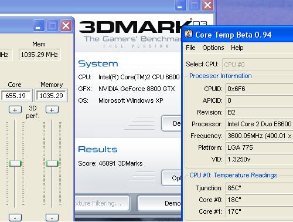Image resolution: width=293 pixels, height=222 pixels.
Task: Click the OS line Microsoft Windows XP
Action: [121, 100]
